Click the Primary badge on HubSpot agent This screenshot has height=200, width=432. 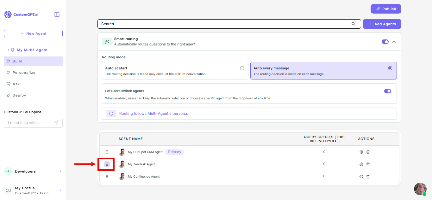[x=175, y=152]
